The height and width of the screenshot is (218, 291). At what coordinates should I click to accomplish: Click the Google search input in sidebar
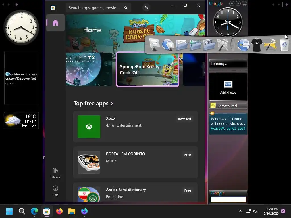tap(228, 200)
